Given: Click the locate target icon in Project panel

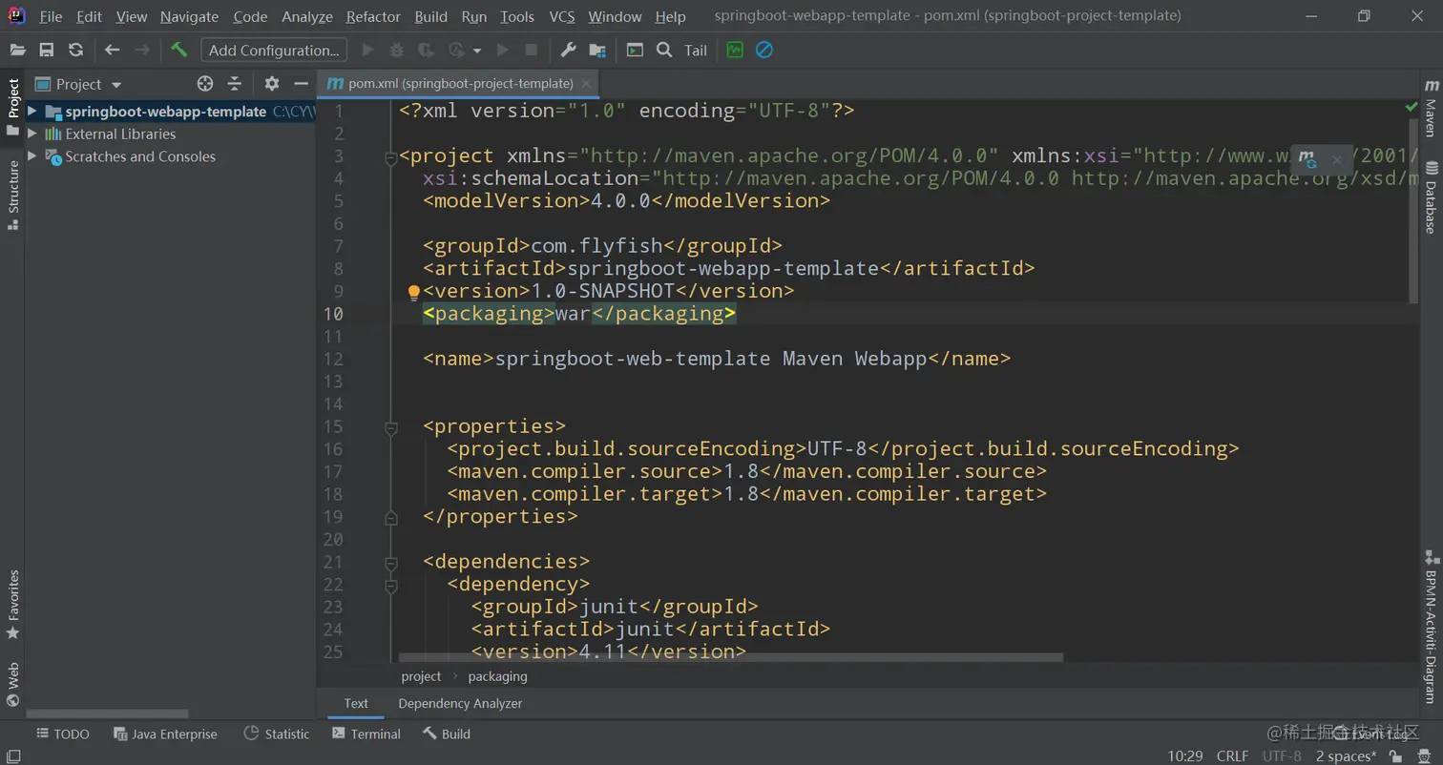Looking at the screenshot, I should pyautogui.click(x=205, y=84).
